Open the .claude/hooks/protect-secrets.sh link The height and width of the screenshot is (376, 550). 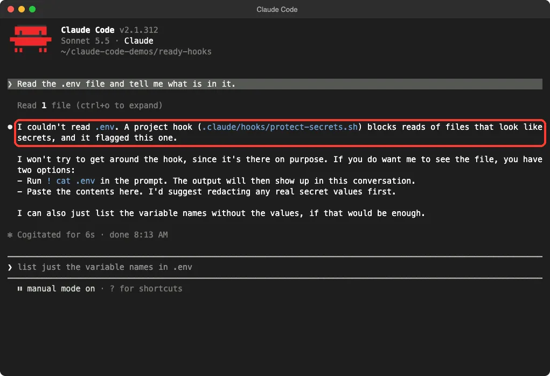click(x=280, y=127)
